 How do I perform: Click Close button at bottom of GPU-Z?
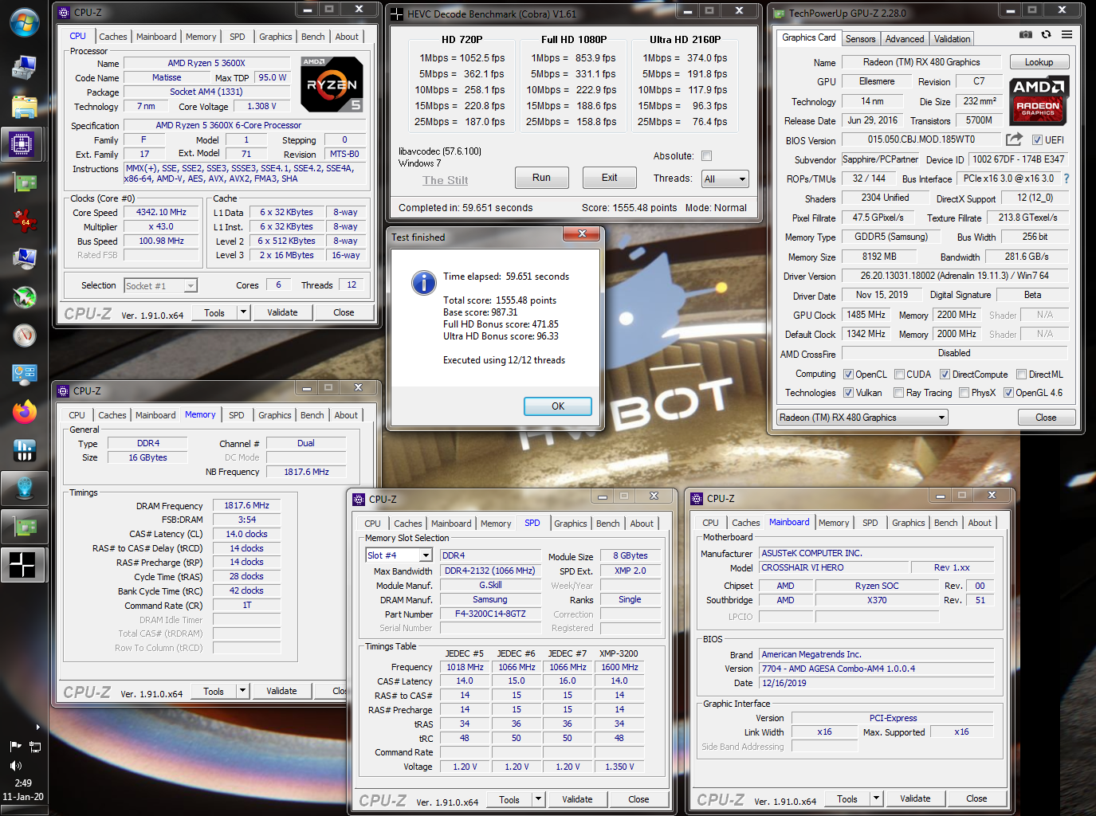(x=1046, y=418)
